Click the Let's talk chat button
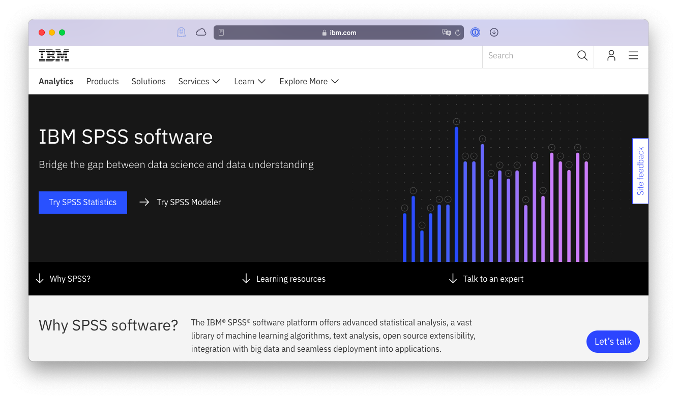Screen dimensions: 677x399 (x=613, y=342)
